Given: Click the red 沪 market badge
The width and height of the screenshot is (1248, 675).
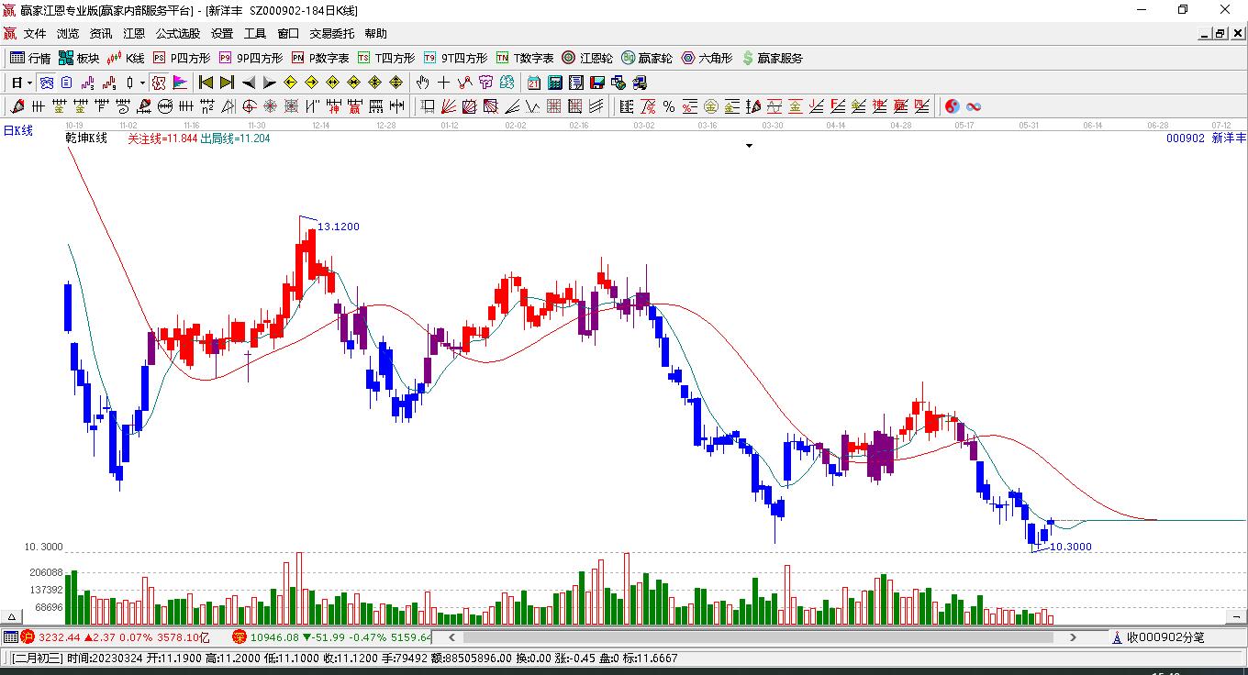Looking at the screenshot, I should (x=28, y=637).
